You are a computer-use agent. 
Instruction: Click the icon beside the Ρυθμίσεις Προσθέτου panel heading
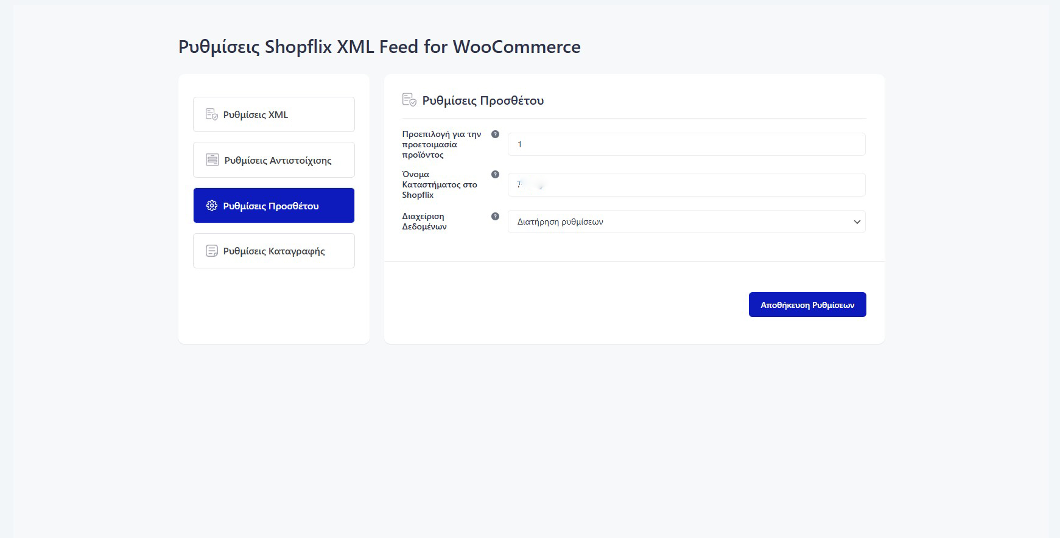tap(409, 100)
